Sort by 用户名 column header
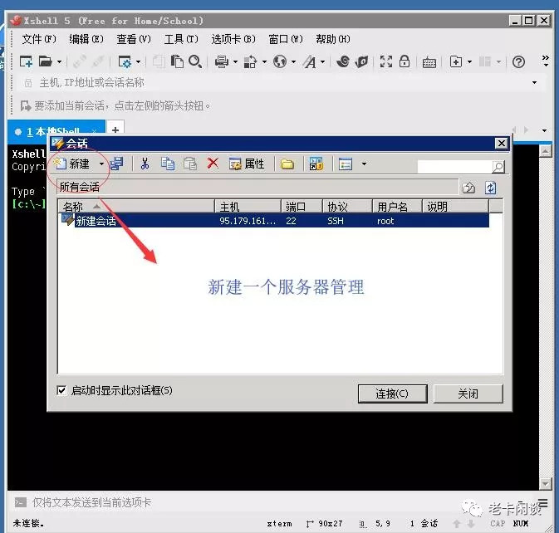Screen dimensions: 559x533 398,206
